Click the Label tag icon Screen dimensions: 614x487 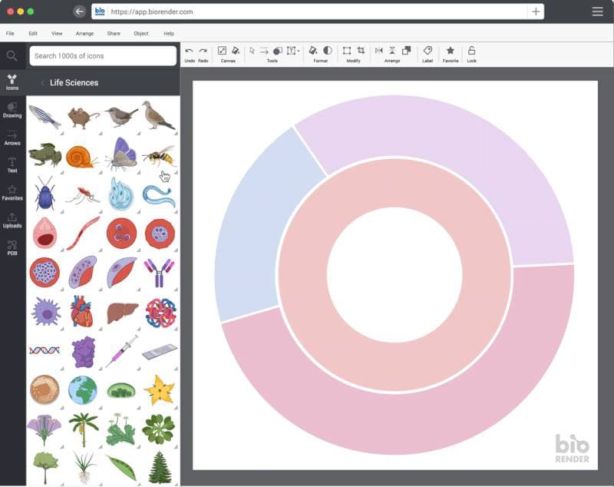click(427, 51)
